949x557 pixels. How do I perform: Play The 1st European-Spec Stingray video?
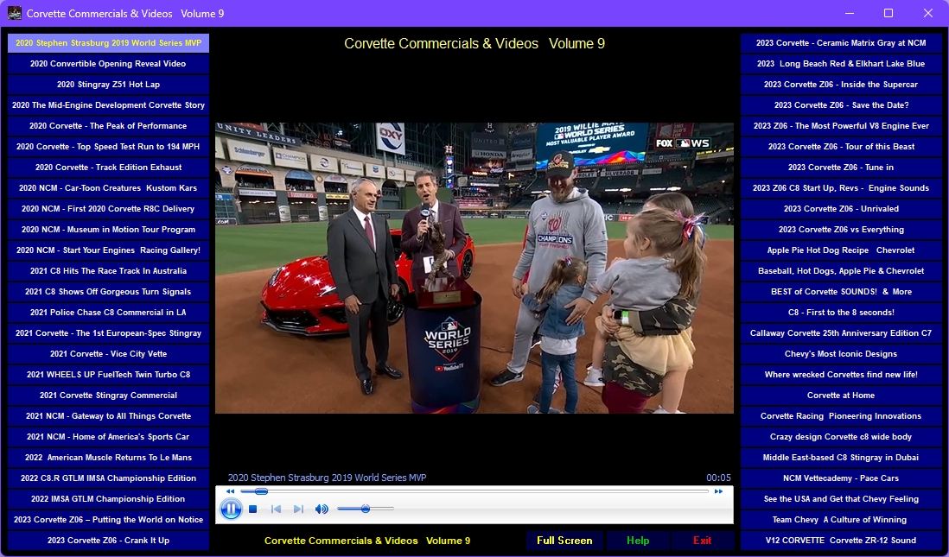[x=108, y=333]
